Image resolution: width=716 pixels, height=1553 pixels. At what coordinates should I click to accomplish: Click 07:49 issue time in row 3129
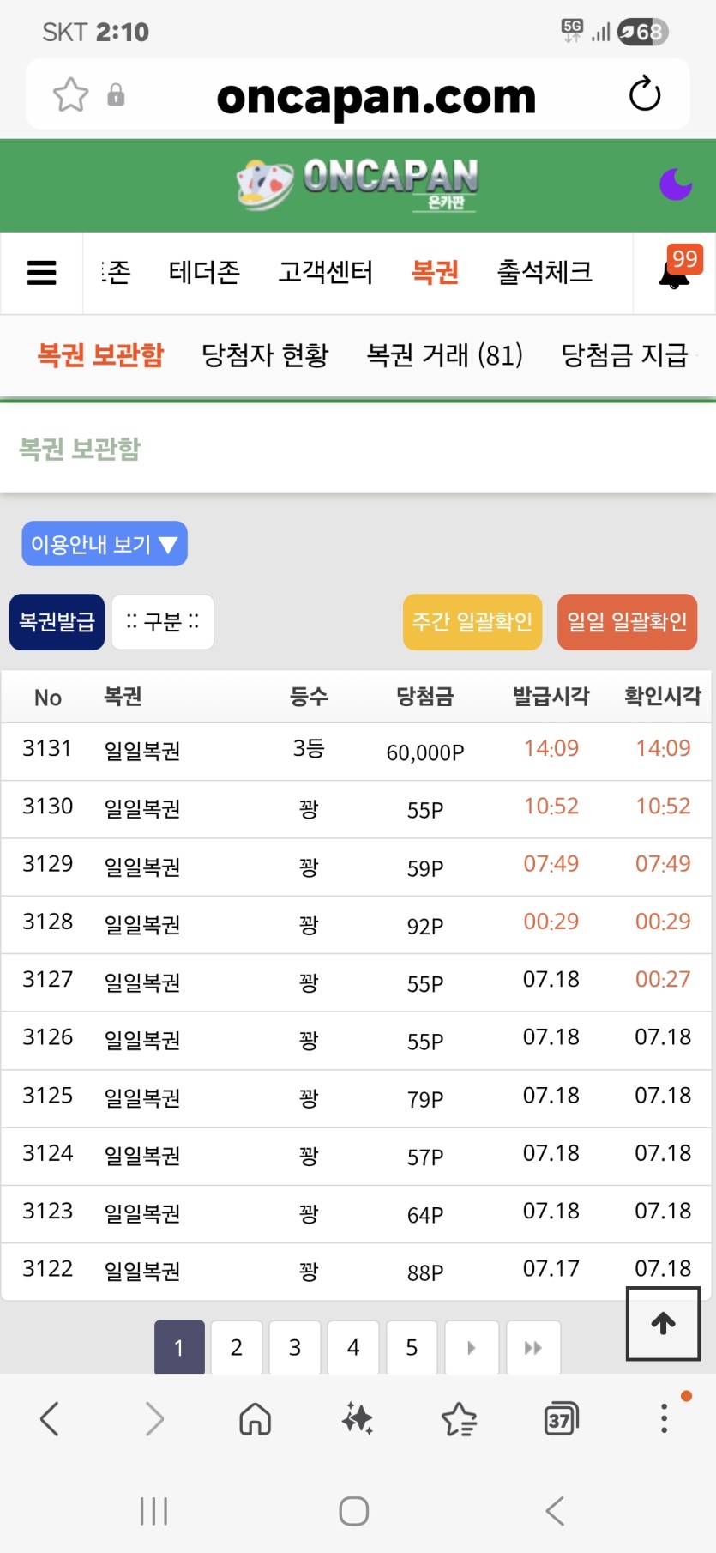pyautogui.click(x=551, y=864)
